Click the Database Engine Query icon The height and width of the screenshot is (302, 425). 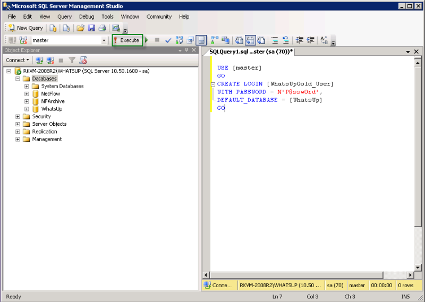(53, 28)
